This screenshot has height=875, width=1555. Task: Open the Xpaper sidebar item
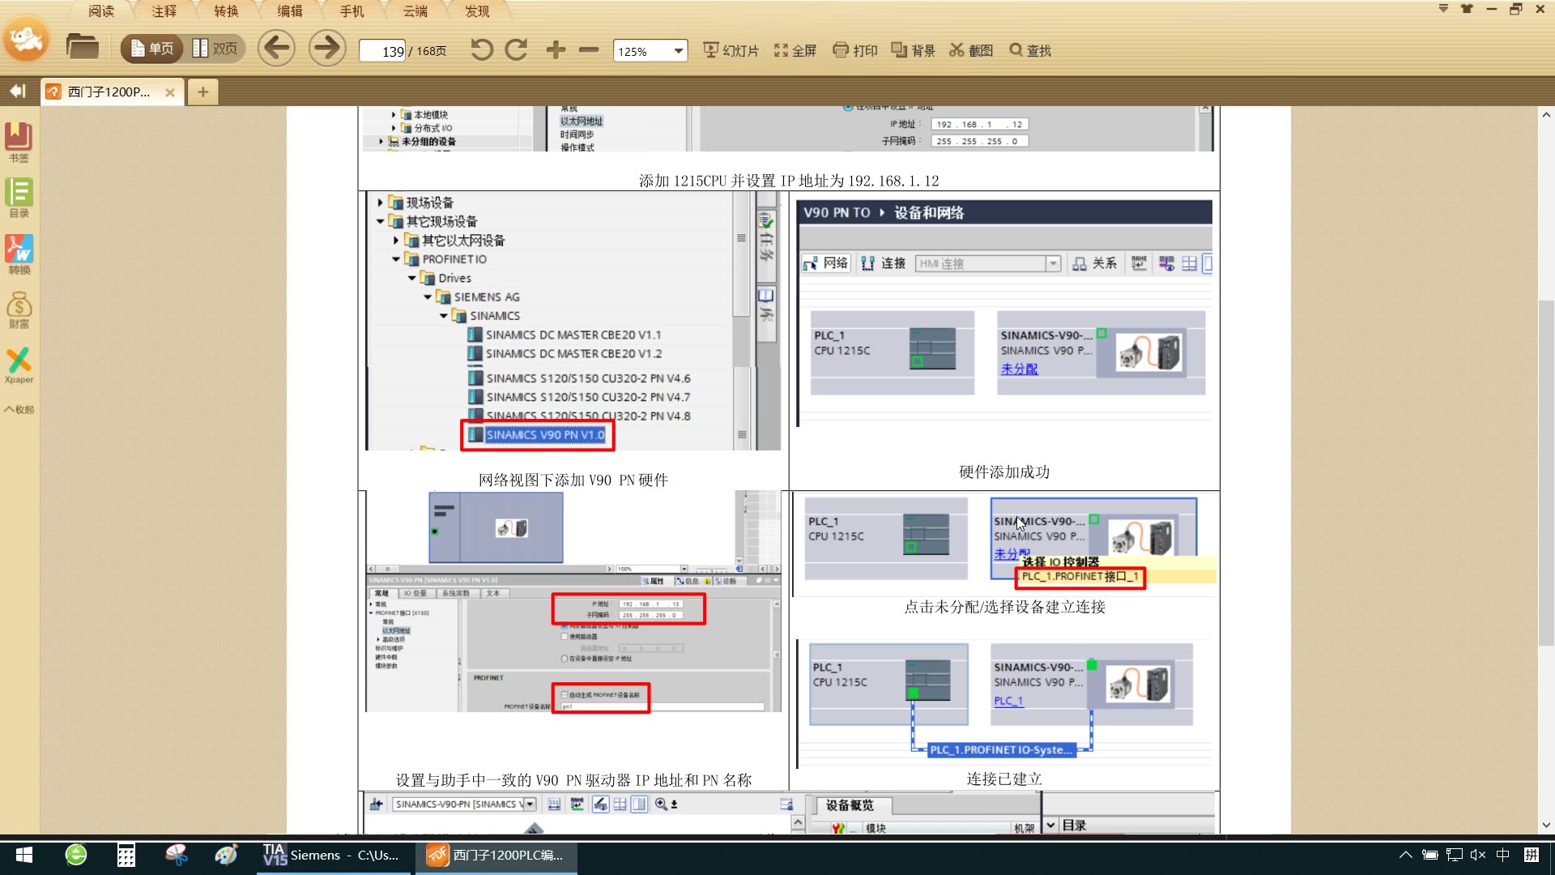tap(19, 365)
